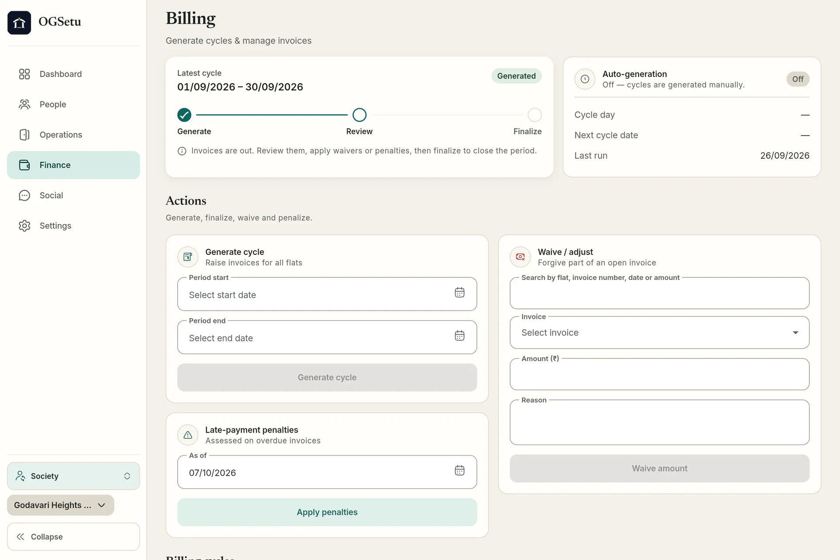This screenshot has width=840, height=560.
Task: Click the Apply penalties button
Action: 327,512
